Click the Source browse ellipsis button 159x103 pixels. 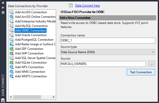point(151,64)
